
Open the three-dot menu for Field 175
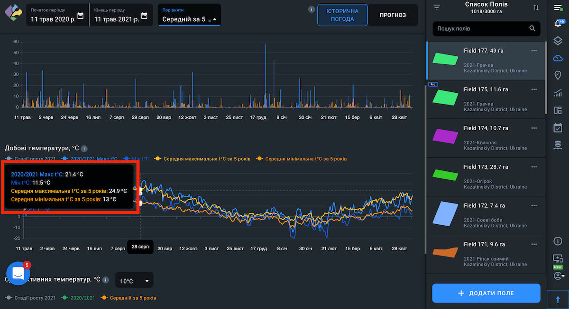[534, 89]
